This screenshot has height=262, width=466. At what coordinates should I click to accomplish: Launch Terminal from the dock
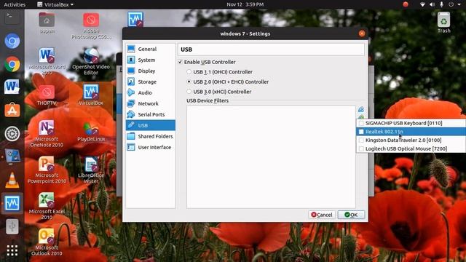click(x=12, y=17)
